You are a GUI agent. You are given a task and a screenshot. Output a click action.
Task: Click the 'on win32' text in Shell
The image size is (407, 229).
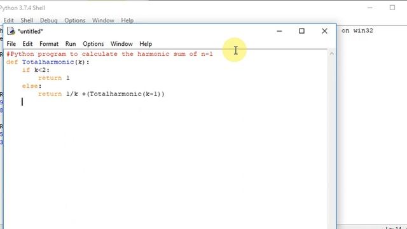click(x=357, y=31)
